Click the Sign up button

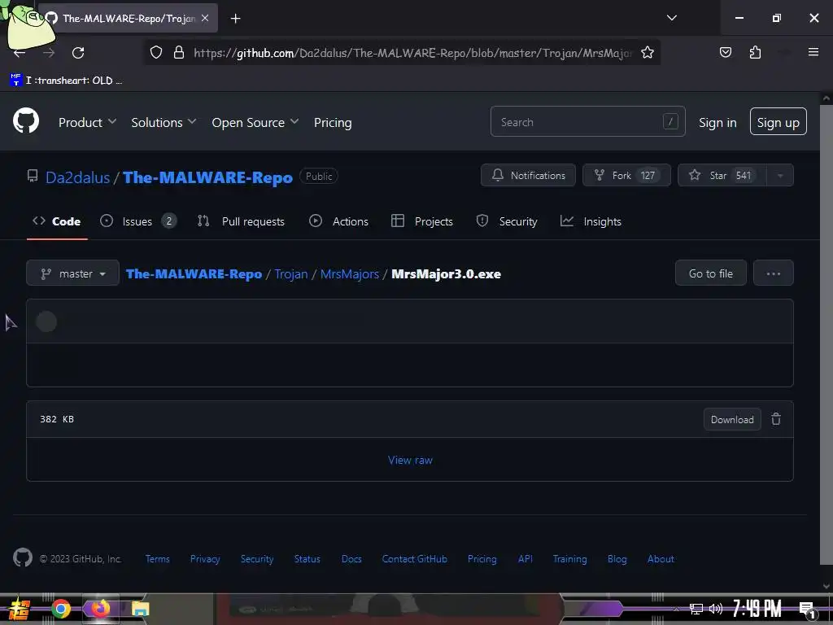tap(778, 122)
